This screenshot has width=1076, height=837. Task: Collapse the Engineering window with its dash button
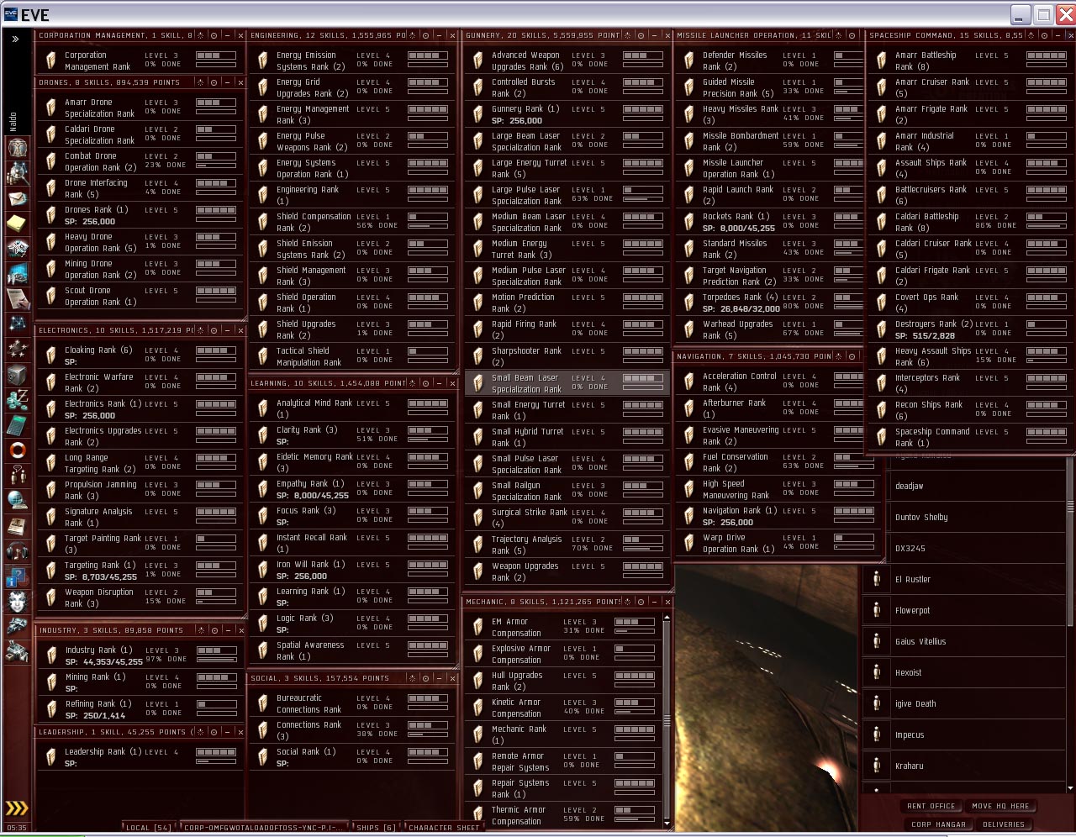[439, 35]
